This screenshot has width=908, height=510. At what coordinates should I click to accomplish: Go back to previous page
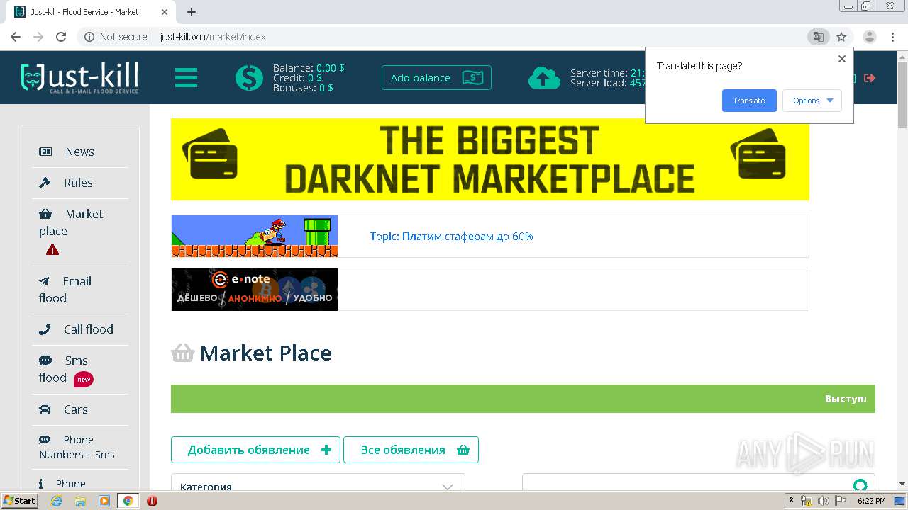pos(16,37)
